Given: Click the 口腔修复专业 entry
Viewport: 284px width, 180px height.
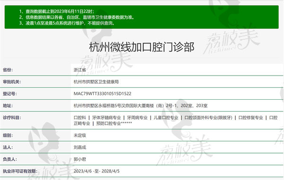Looking at the screenshot, I should tap(251, 118).
